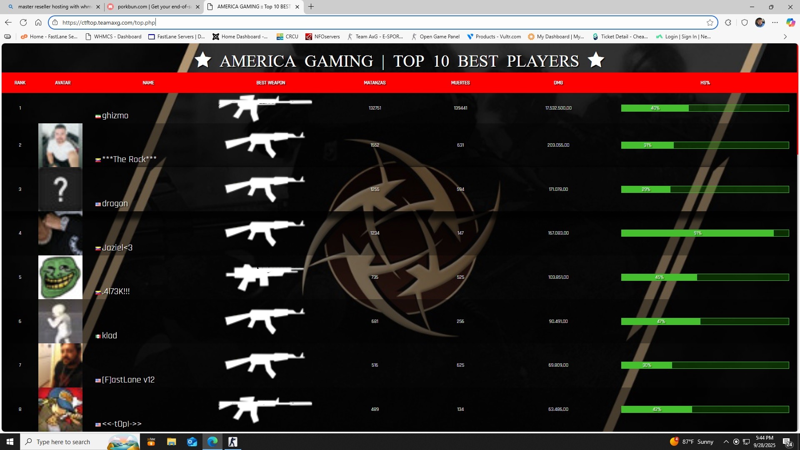Open a new browser tab
Viewport: 800px width, 450px height.
pos(311,7)
